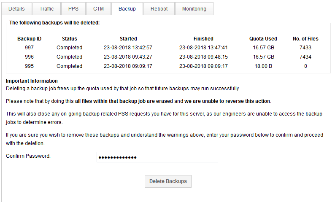Select backup ID 997 in the list
The image size is (335, 202).
[x=29, y=48]
